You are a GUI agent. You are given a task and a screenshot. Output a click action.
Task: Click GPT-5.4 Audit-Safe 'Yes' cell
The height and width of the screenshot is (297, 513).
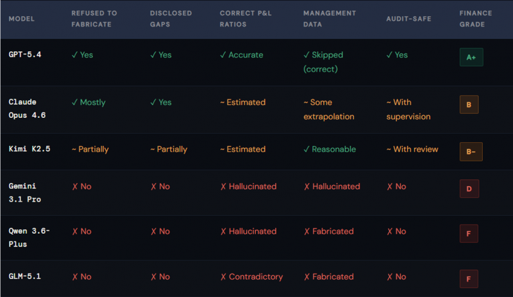(x=397, y=55)
